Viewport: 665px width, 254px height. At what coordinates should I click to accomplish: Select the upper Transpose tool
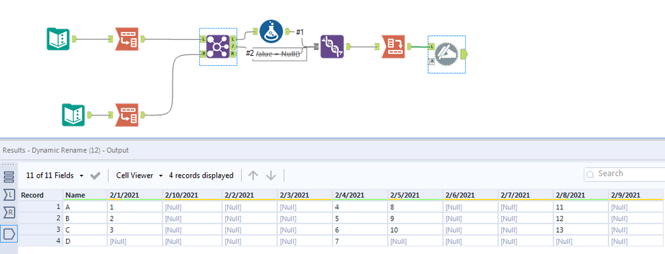point(127,39)
